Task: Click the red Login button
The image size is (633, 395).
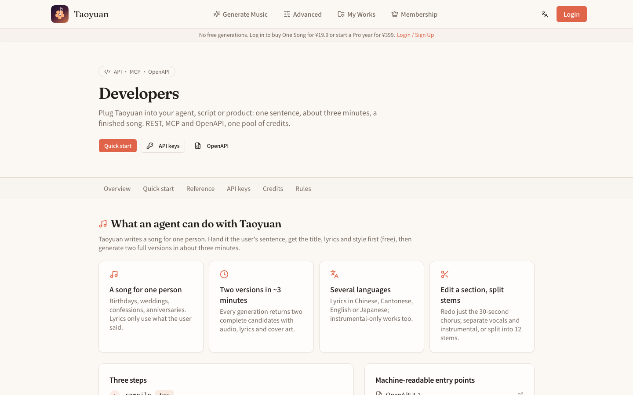Action: [x=571, y=14]
